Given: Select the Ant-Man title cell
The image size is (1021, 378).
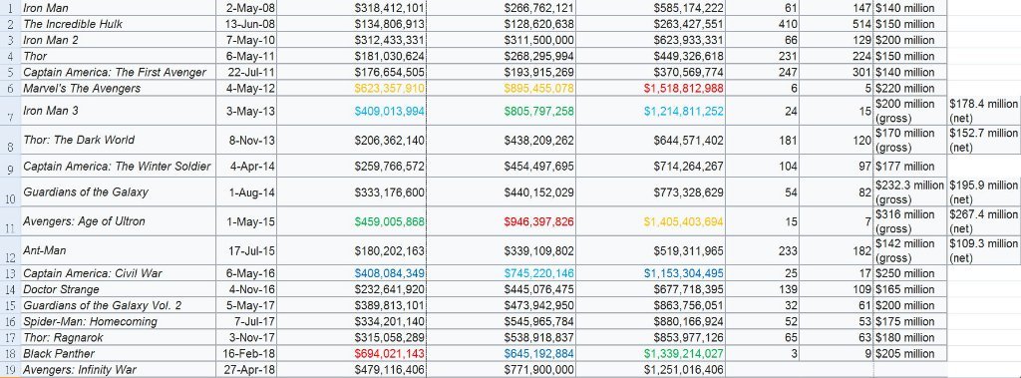Looking at the screenshot, I should click(118, 250).
